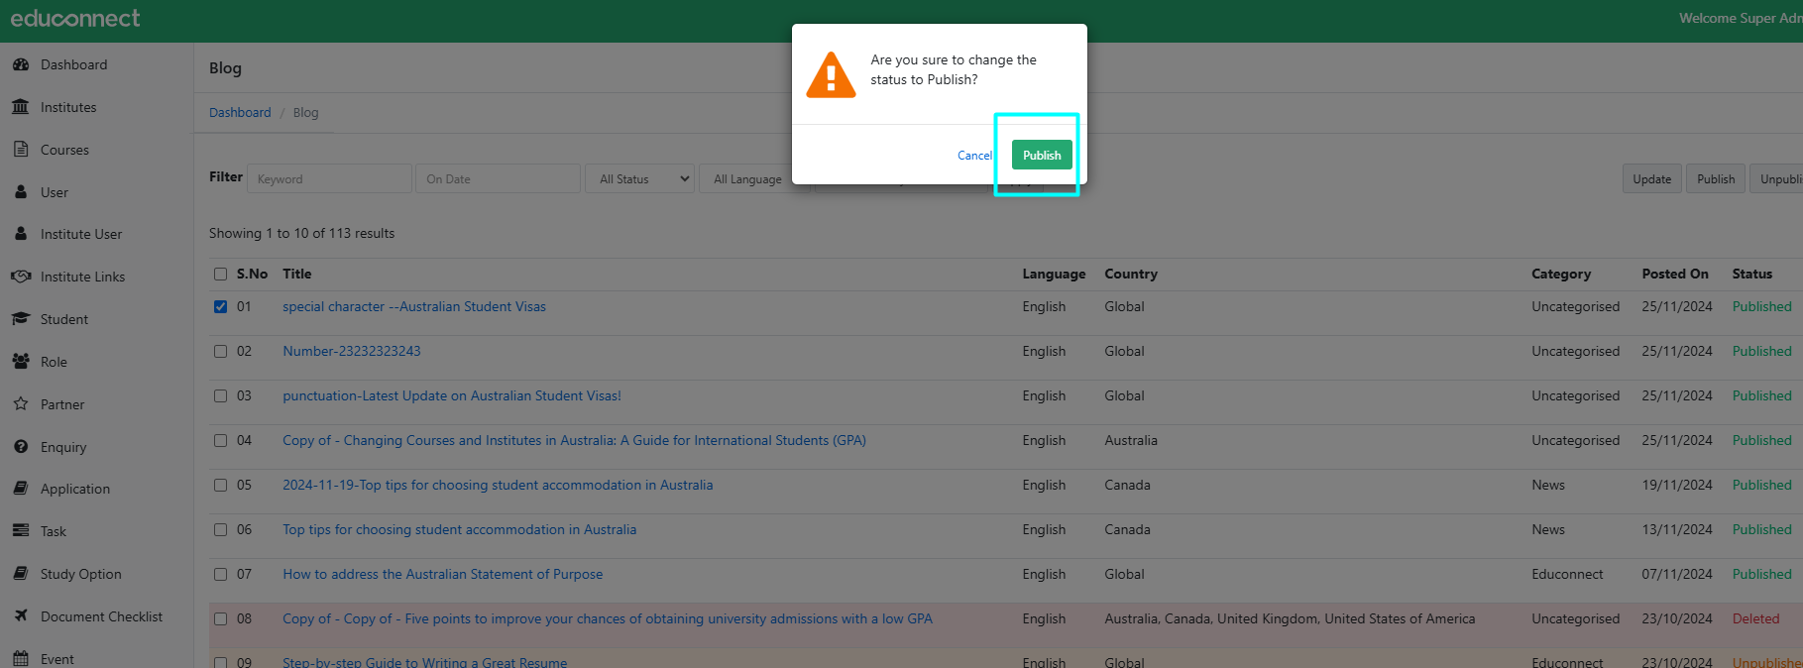Screen dimensions: 1803x668
Task: Uncheck the checkbox for row 01
Action: [x=220, y=306]
